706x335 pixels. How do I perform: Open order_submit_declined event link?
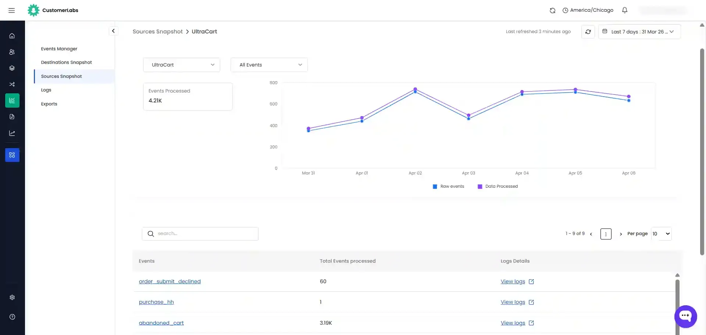170,281
